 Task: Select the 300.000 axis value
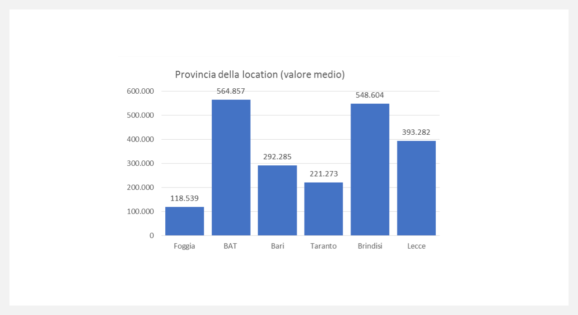pos(140,164)
